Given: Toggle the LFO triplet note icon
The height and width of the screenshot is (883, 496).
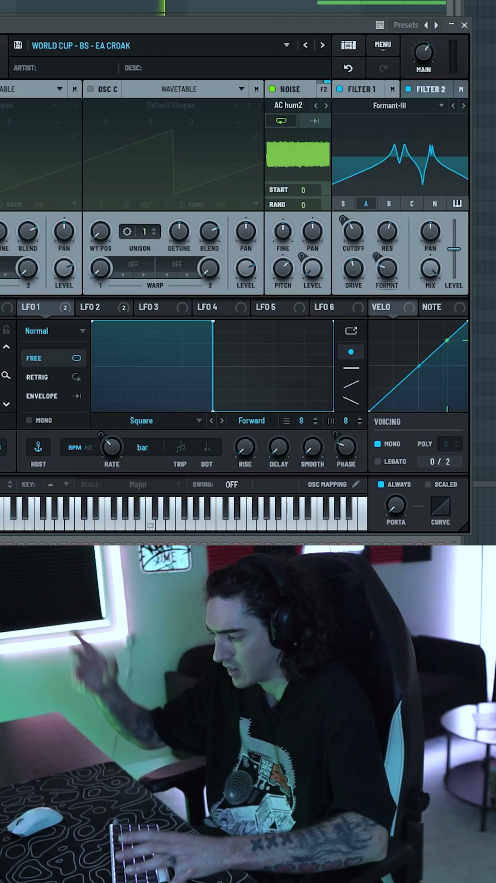Looking at the screenshot, I should tap(180, 447).
